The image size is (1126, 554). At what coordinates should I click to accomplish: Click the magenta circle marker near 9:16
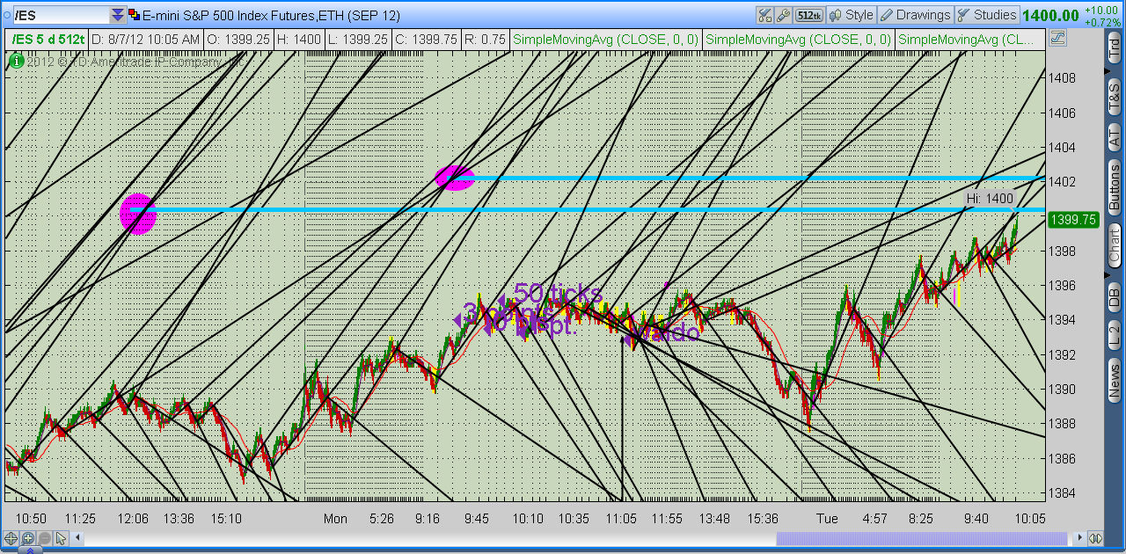tap(456, 178)
